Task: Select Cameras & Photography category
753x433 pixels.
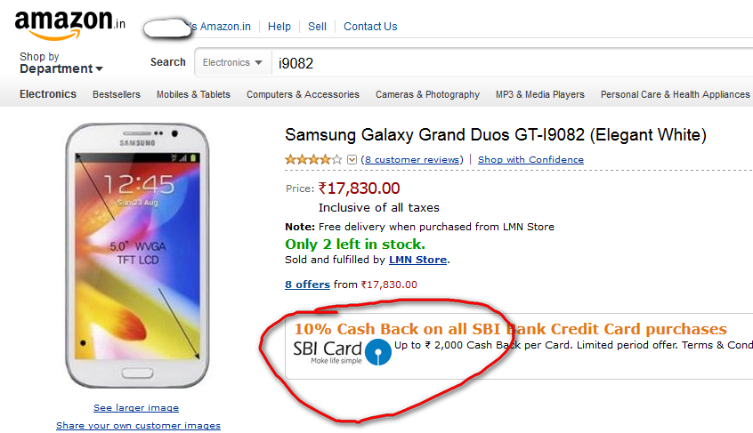Action: coord(427,94)
